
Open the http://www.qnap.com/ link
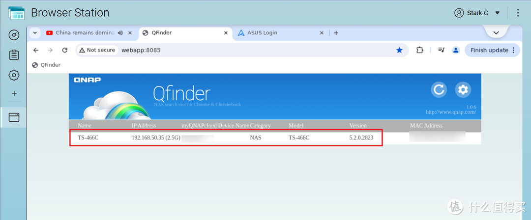click(451, 111)
